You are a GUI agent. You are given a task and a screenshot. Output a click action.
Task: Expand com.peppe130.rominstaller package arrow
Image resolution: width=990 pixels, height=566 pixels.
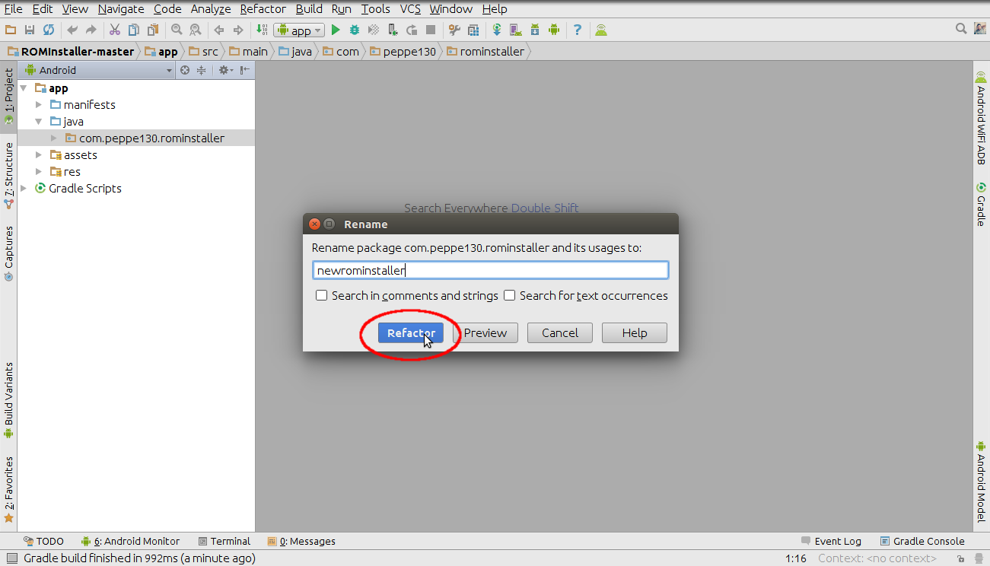pyautogui.click(x=54, y=138)
